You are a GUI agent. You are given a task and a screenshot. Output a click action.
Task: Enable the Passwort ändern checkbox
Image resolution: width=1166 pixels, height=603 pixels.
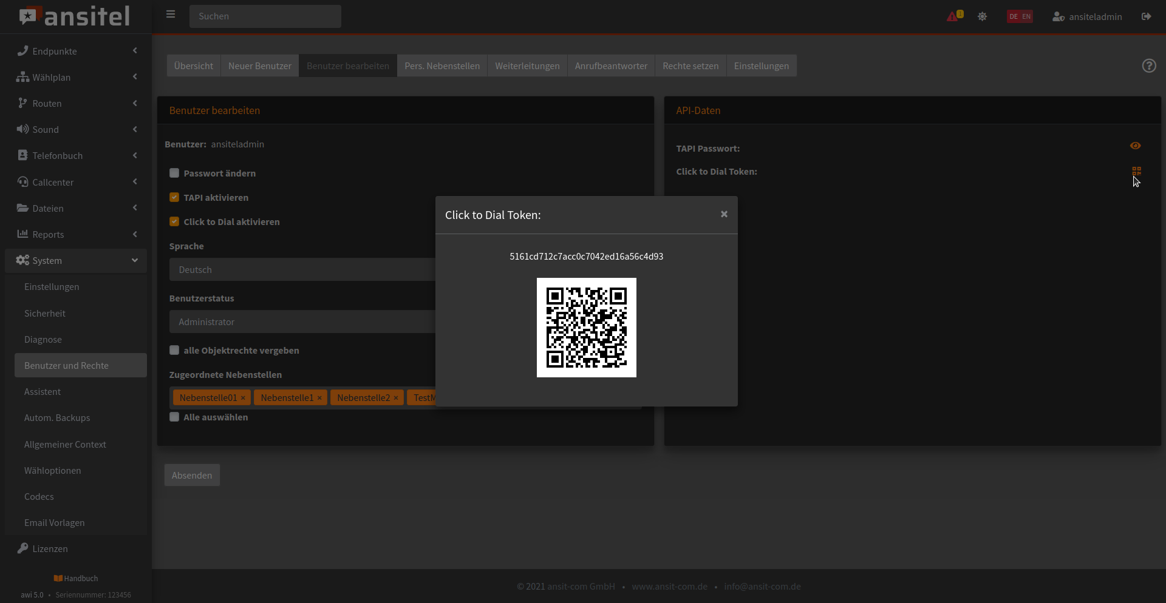pos(174,173)
